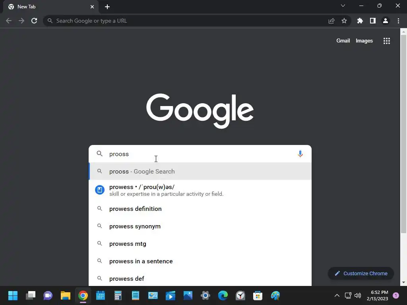The width and height of the screenshot is (407, 305).
Task: Show hidden system tray icons
Action: 337,295
